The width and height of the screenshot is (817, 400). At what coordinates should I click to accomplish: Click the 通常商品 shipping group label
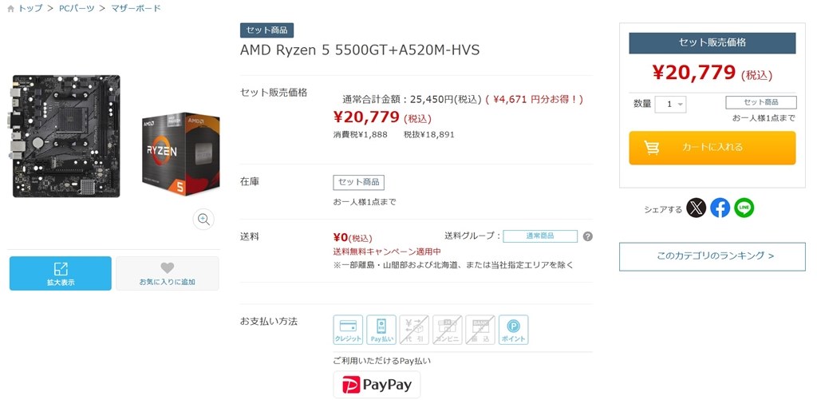coord(540,236)
